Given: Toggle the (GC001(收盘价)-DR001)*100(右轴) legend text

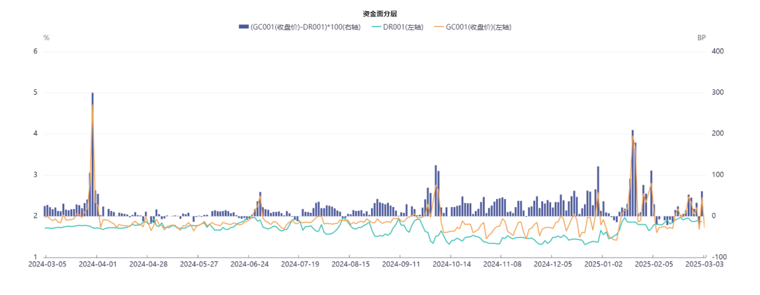Looking at the screenshot, I should pos(307,27).
